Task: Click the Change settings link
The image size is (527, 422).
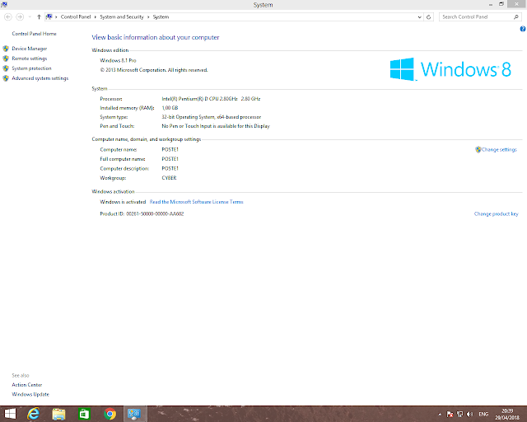Action: click(499, 150)
